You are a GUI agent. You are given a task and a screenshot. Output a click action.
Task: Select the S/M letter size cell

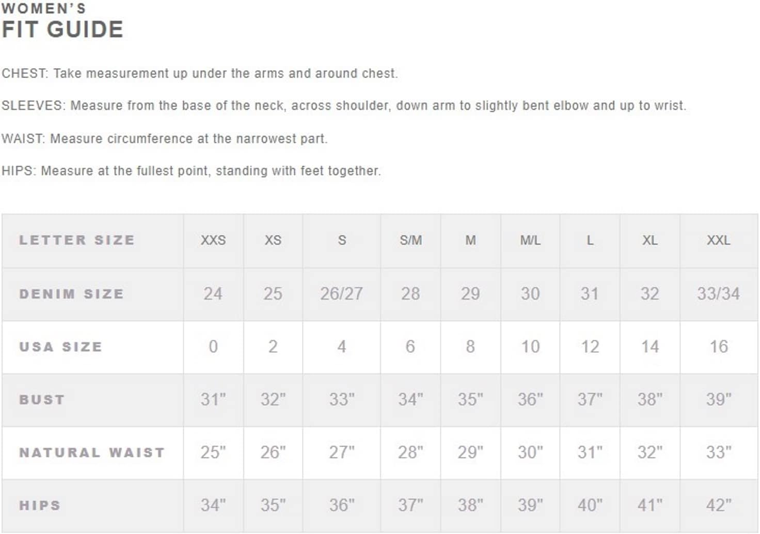pyautogui.click(x=410, y=240)
